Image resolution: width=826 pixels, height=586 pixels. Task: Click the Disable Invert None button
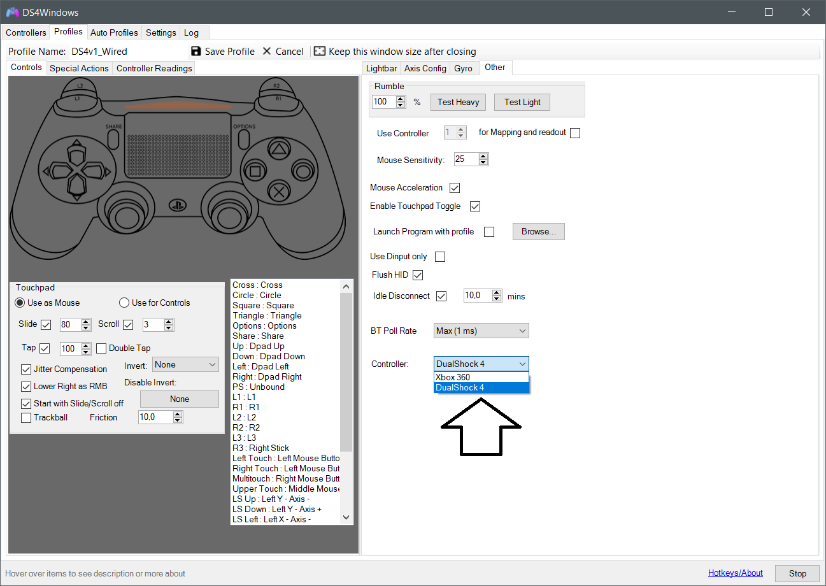point(180,399)
